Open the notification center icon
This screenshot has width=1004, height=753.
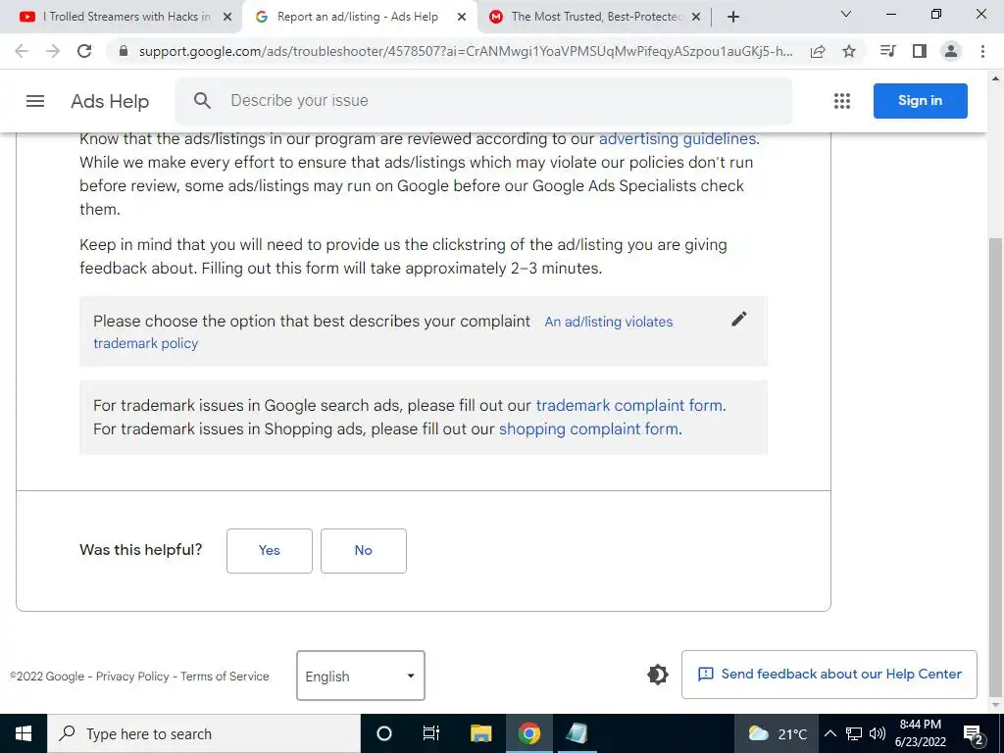pyautogui.click(x=974, y=733)
